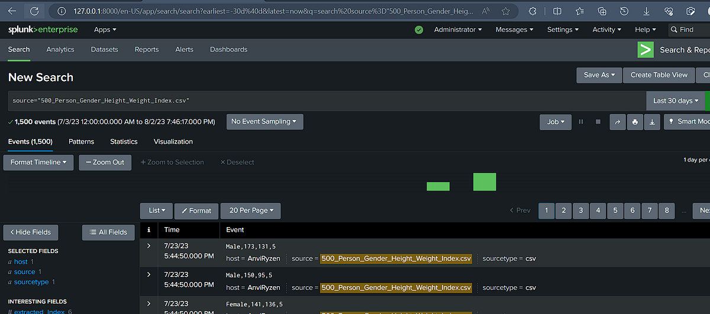Open the Administrator dropdown menu

click(458, 30)
